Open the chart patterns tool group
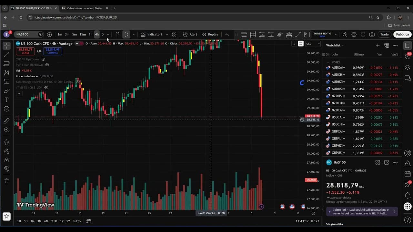 (6, 73)
